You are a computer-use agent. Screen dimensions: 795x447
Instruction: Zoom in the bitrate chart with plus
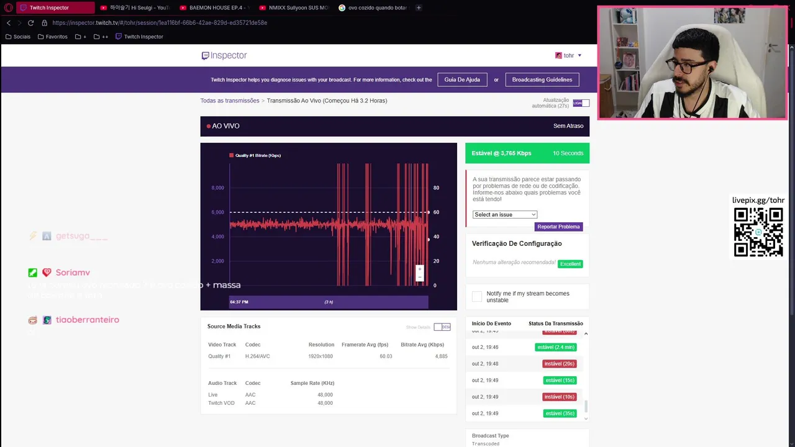pos(420,269)
